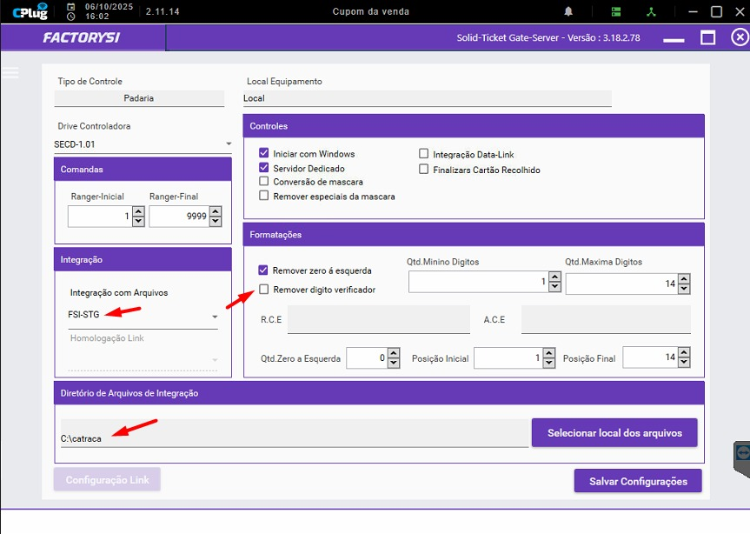Enable Remover digito verificador checkbox
The height and width of the screenshot is (534, 750).
[x=264, y=290]
